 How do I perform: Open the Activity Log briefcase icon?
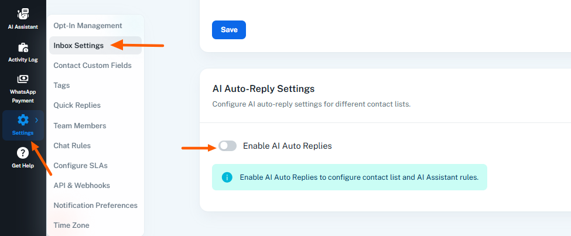pyautogui.click(x=23, y=47)
